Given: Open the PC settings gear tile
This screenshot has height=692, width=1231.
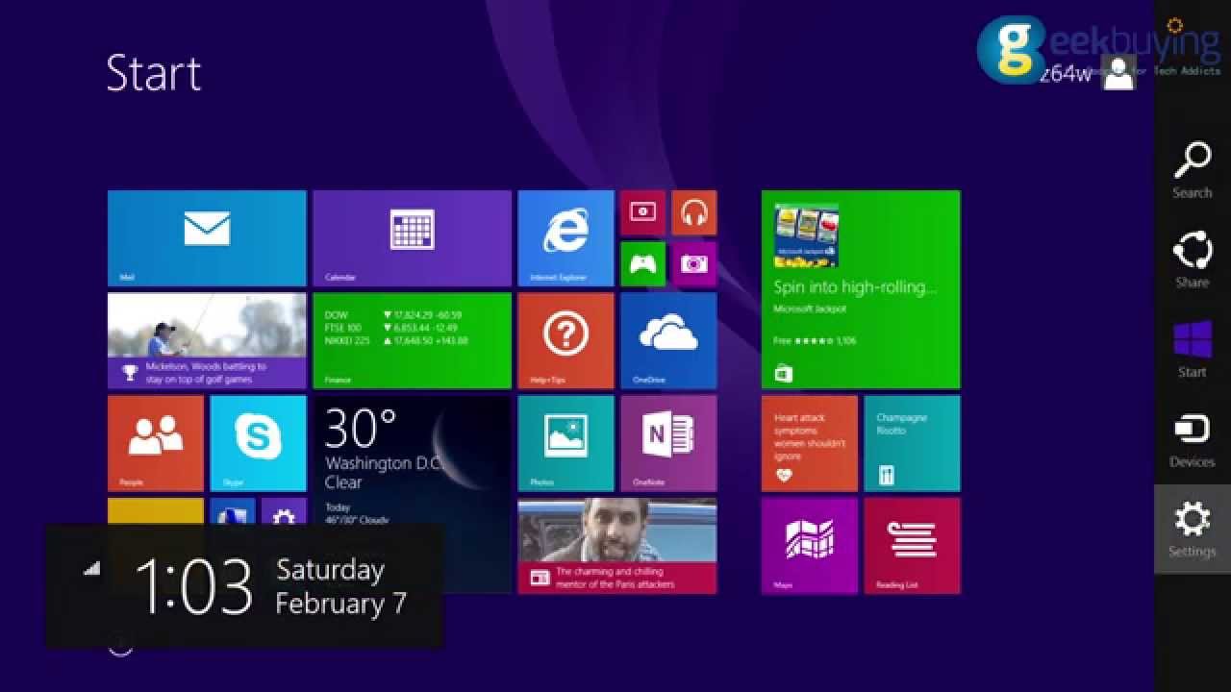Looking at the screenshot, I should pos(284,511).
